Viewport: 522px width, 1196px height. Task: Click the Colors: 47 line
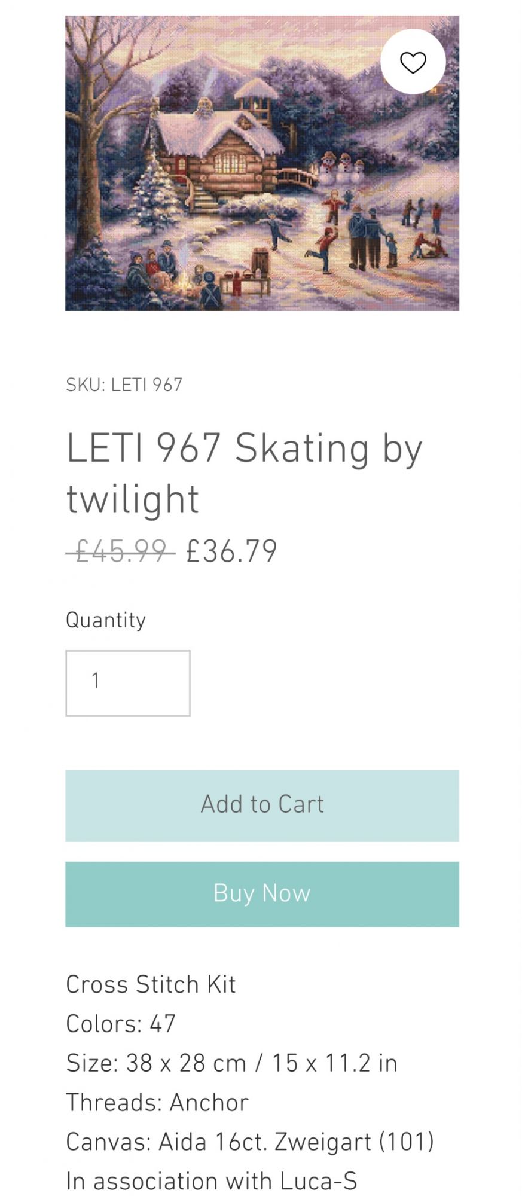click(121, 1024)
